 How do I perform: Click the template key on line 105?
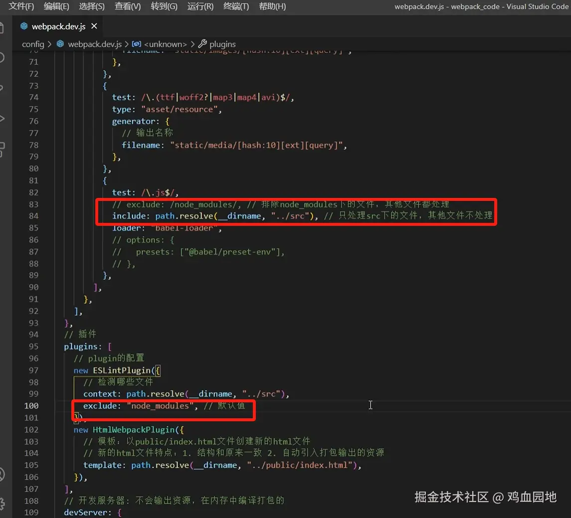102,465
